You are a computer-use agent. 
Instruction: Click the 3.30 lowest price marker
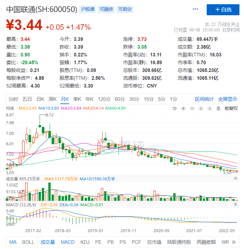click(227, 172)
